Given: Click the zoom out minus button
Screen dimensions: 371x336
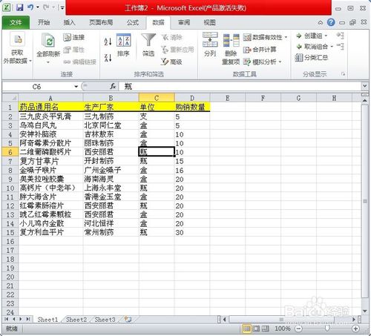Looking at the screenshot, I should [298, 329].
